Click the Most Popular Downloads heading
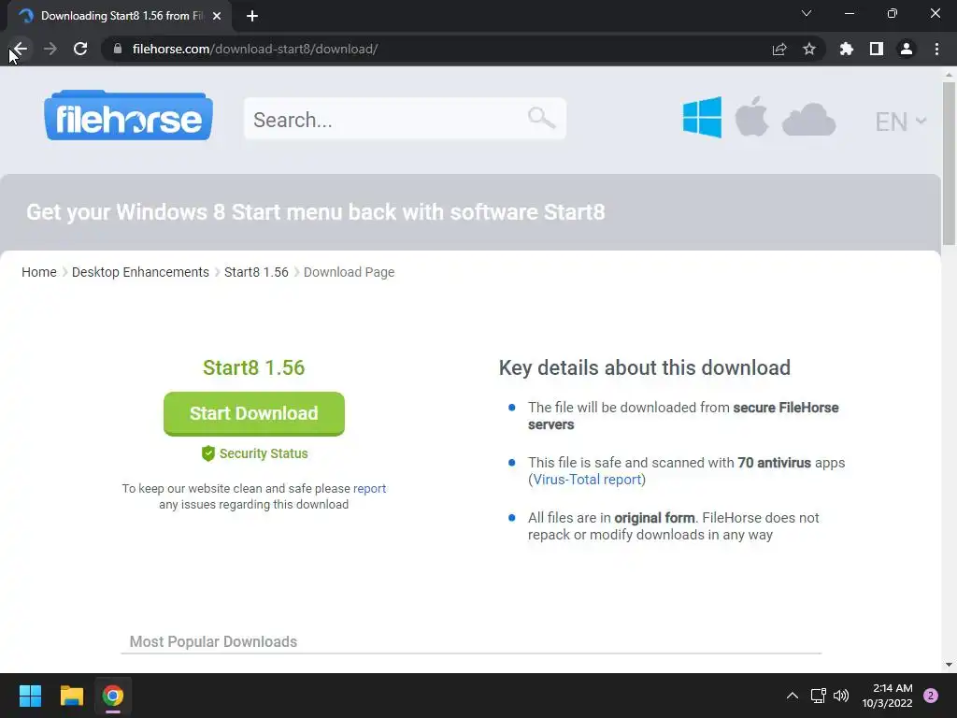This screenshot has width=957, height=718. coord(213,641)
